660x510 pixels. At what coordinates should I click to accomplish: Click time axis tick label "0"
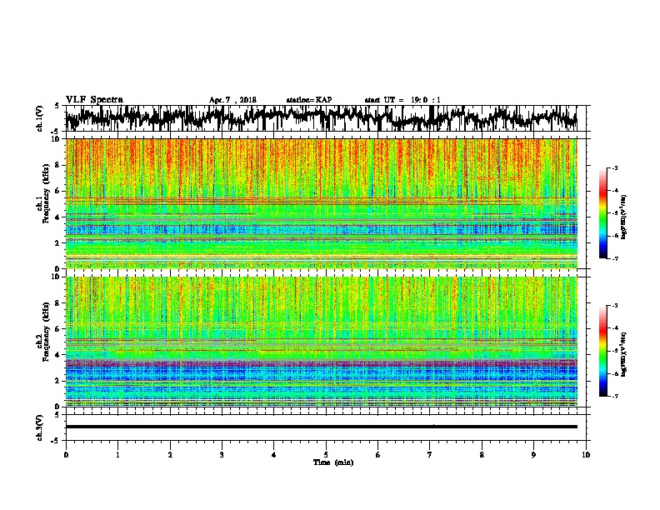tap(66, 455)
